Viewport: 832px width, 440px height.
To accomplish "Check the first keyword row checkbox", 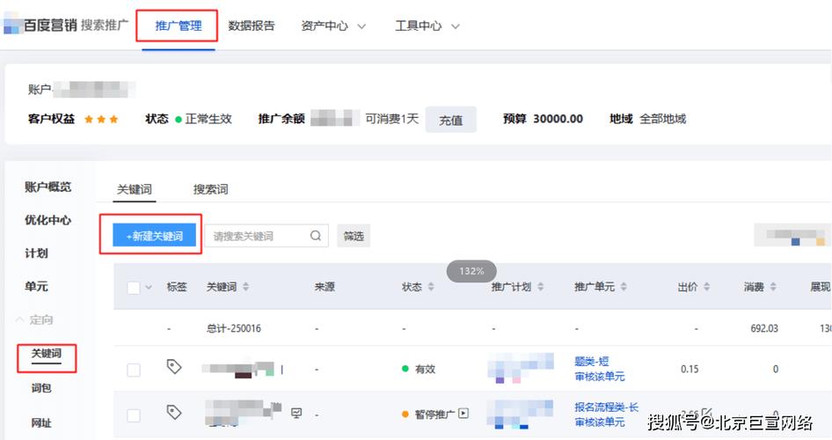I will (134, 370).
